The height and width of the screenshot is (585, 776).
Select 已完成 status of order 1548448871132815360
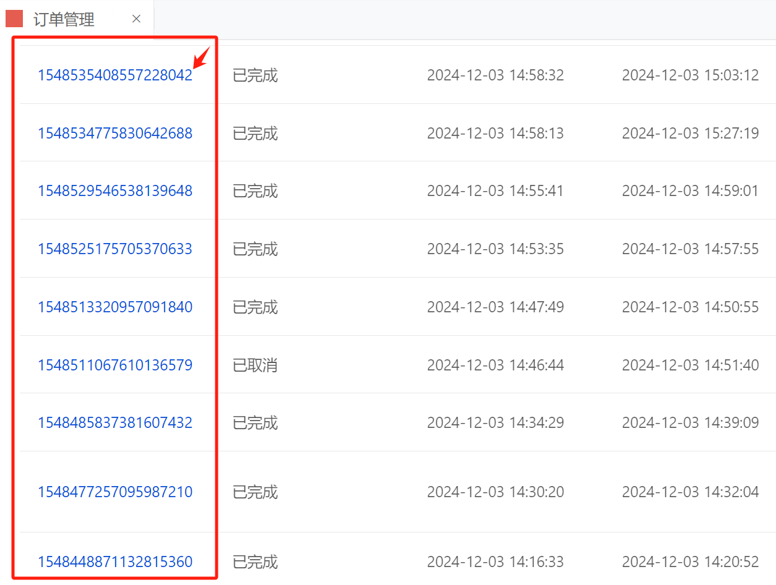255,562
